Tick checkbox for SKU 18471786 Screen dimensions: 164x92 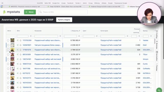click(x=8, y=68)
